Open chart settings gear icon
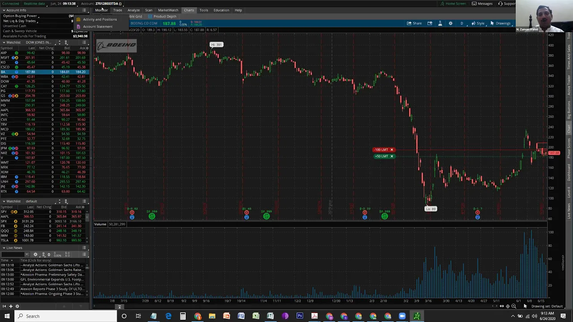This screenshot has width=573, height=322. pyautogui.click(x=450, y=23)
